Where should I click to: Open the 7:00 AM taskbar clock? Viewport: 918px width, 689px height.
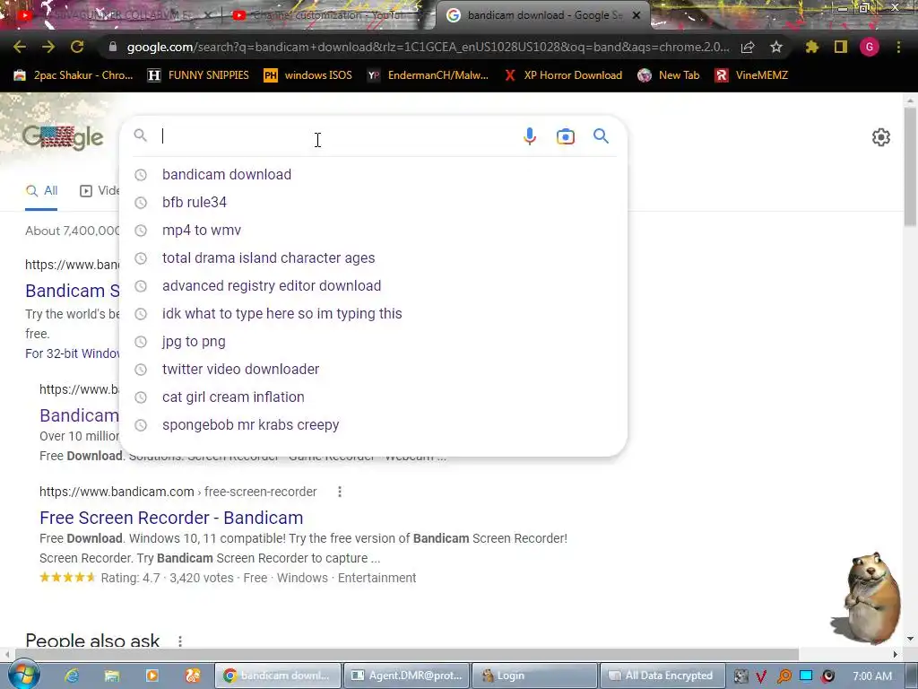(872, 676)
